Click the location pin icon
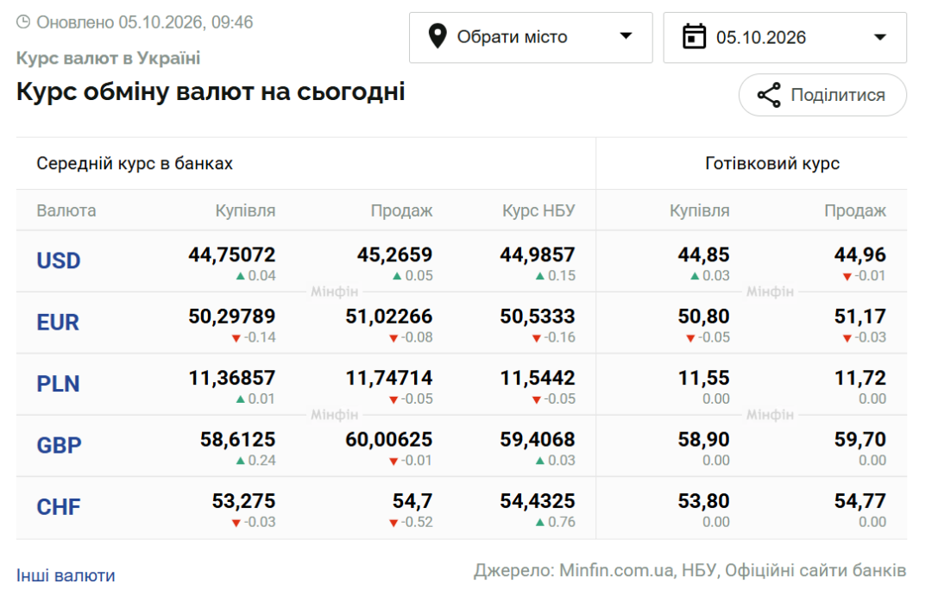 [x=438, y=36]
